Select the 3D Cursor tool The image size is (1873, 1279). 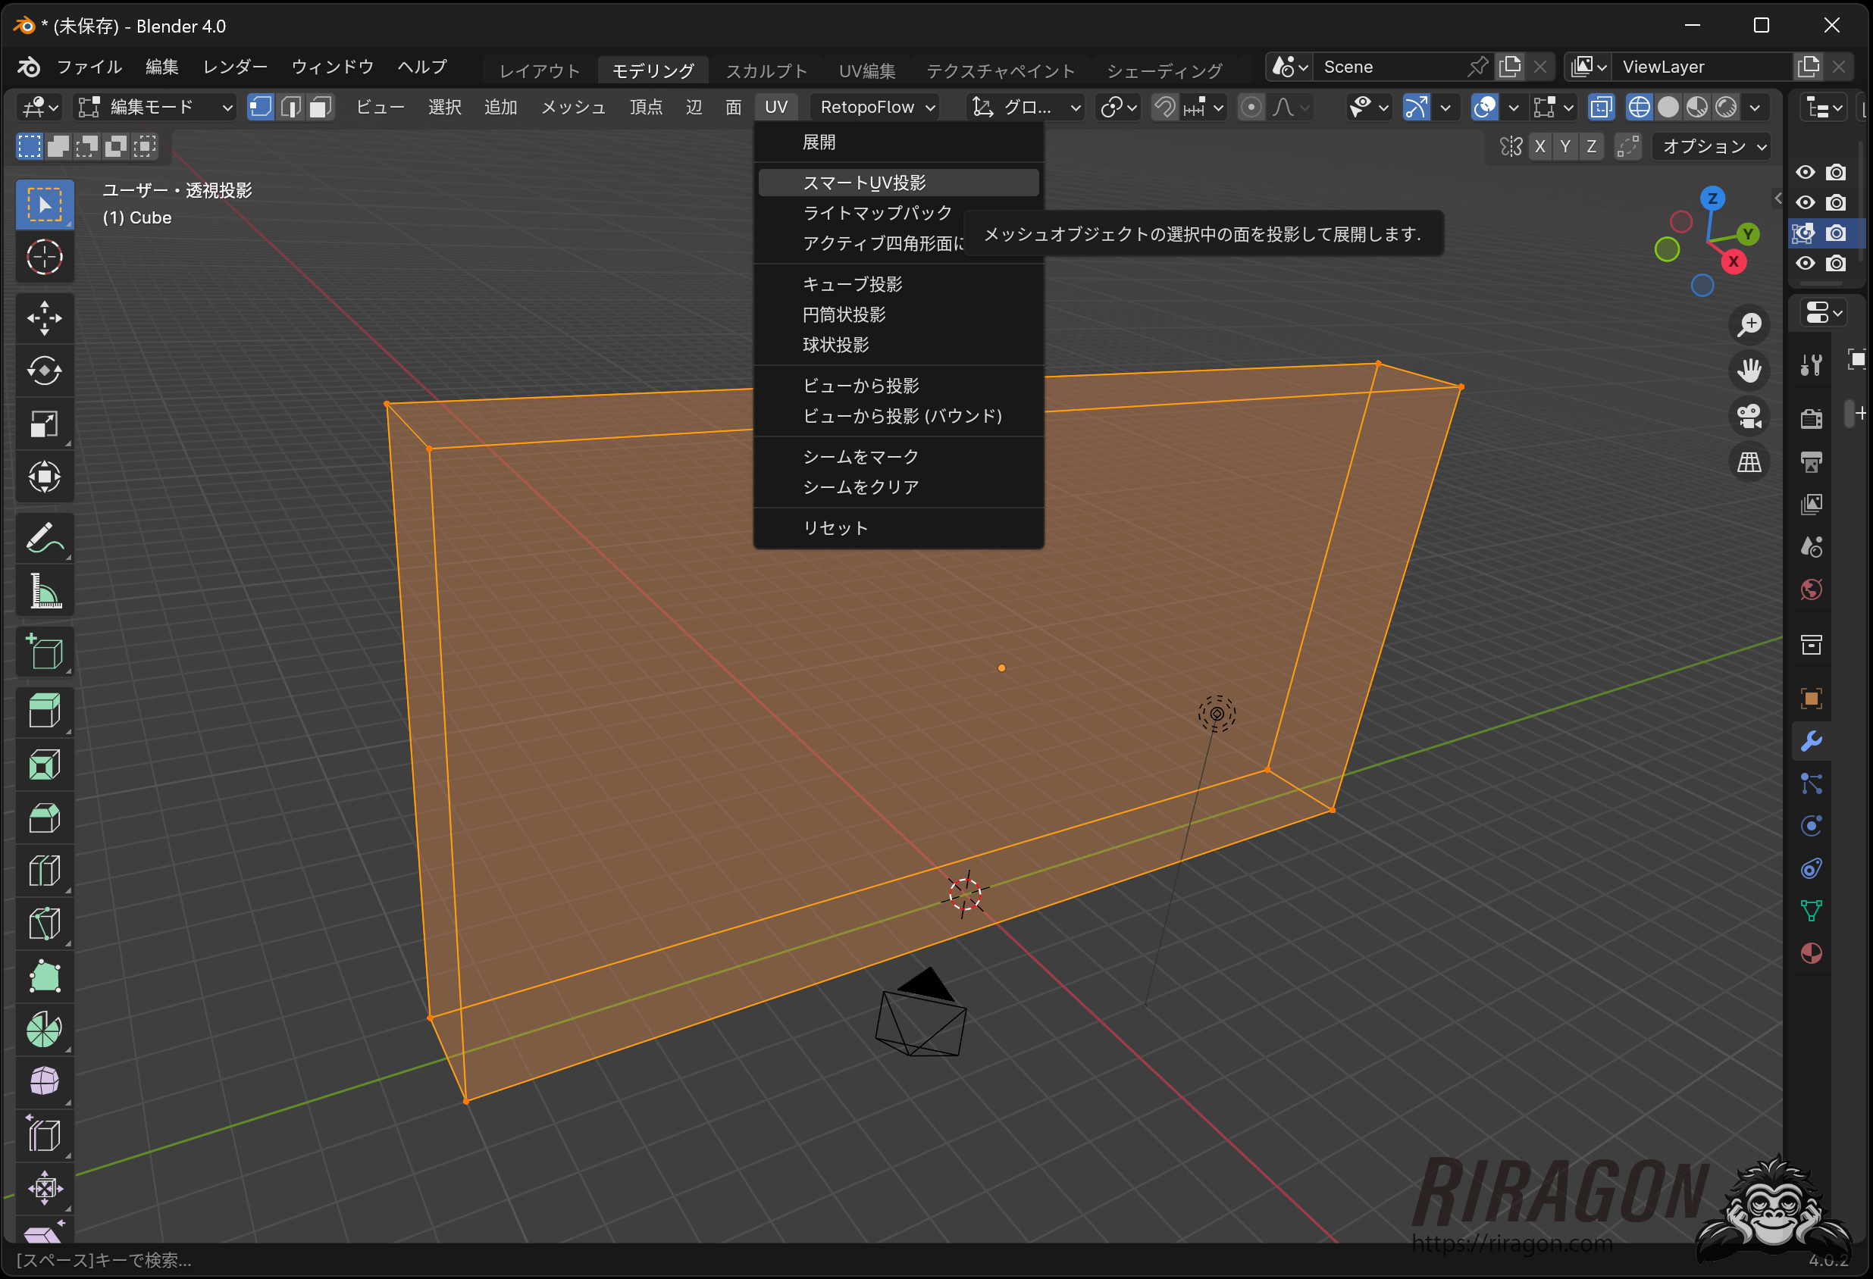pyautogui.click(x=44, y=258)
